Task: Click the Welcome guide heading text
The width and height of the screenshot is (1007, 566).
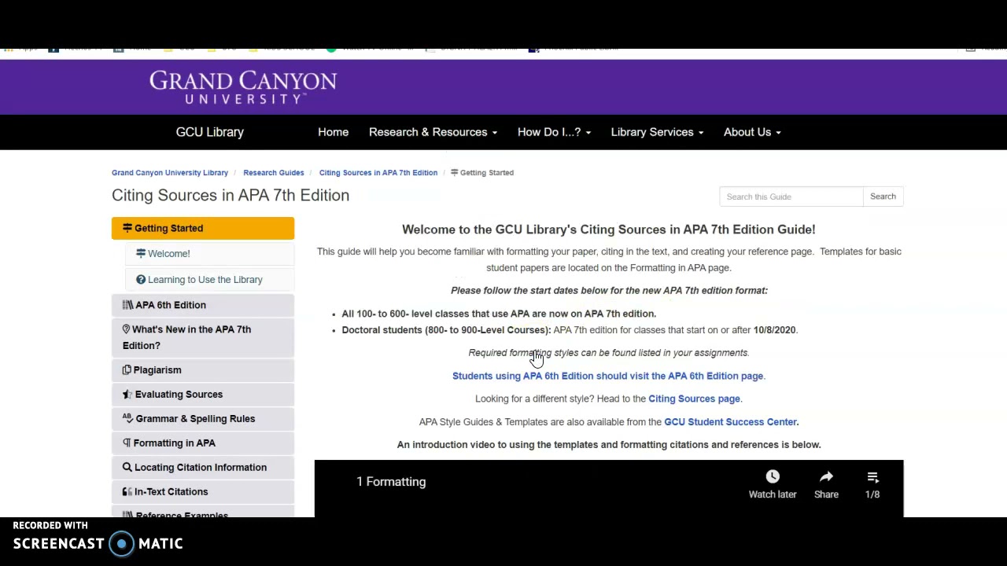Action: (608, 230)
